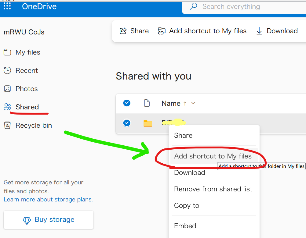Click Download label in the toolbar
Viewport: 306px width, 238px height.
(x=282, y=31)
